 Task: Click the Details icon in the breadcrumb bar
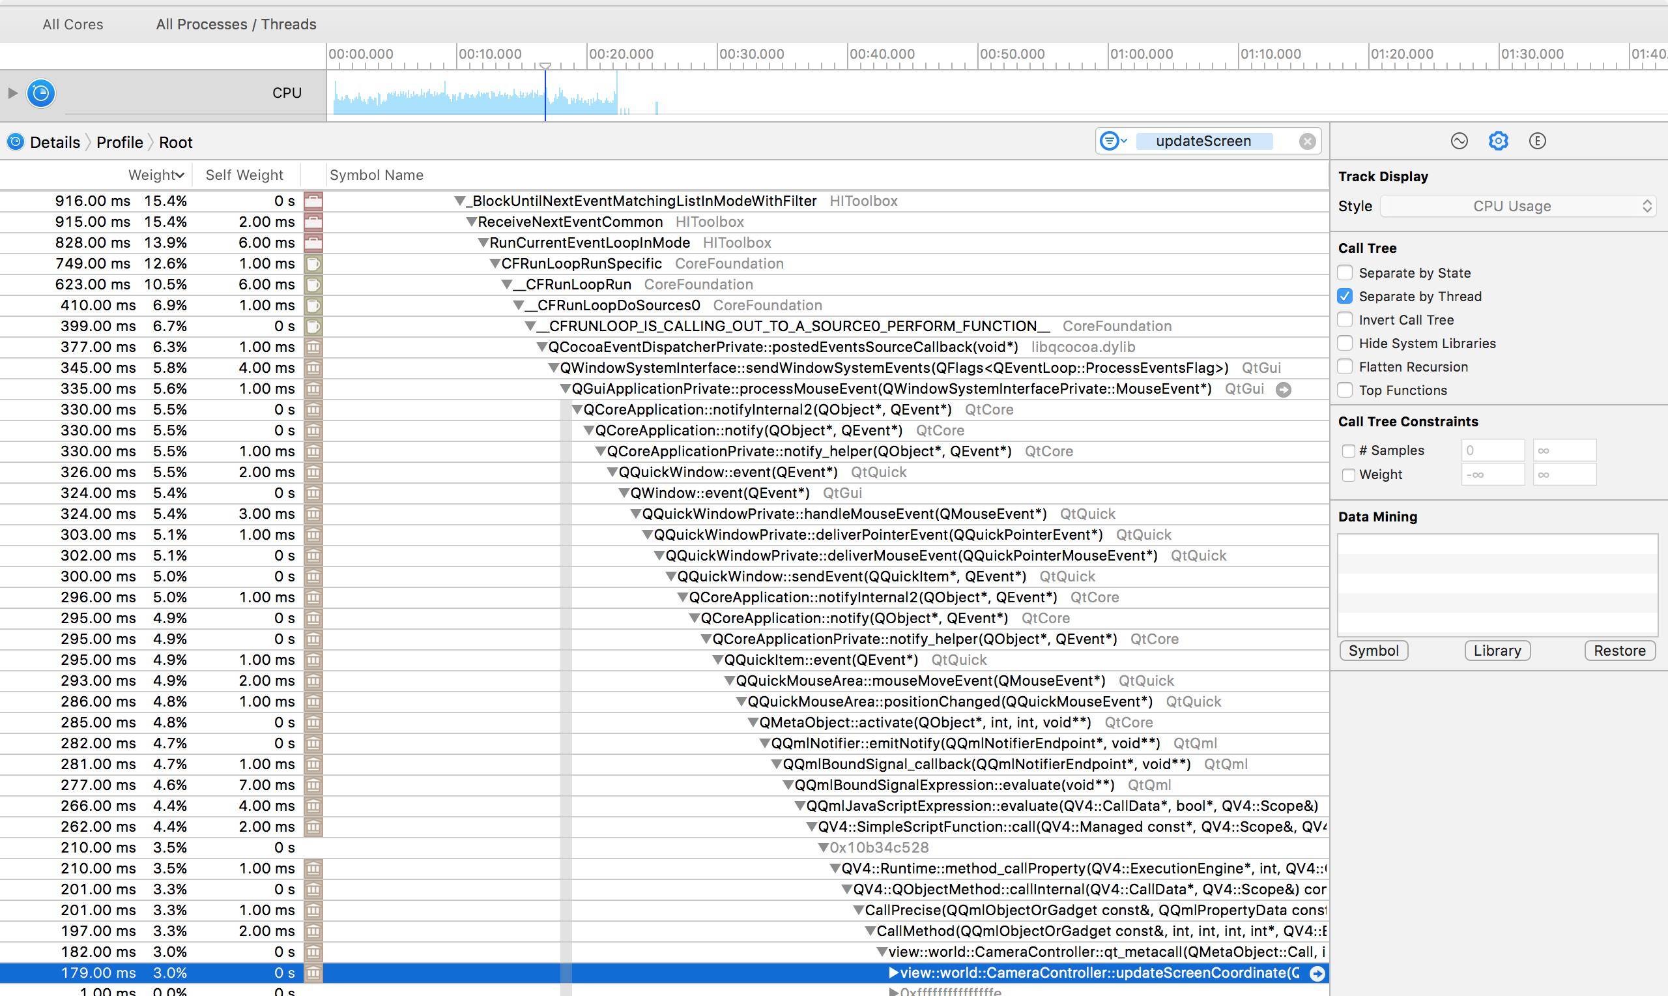click(x=16, y=141)
